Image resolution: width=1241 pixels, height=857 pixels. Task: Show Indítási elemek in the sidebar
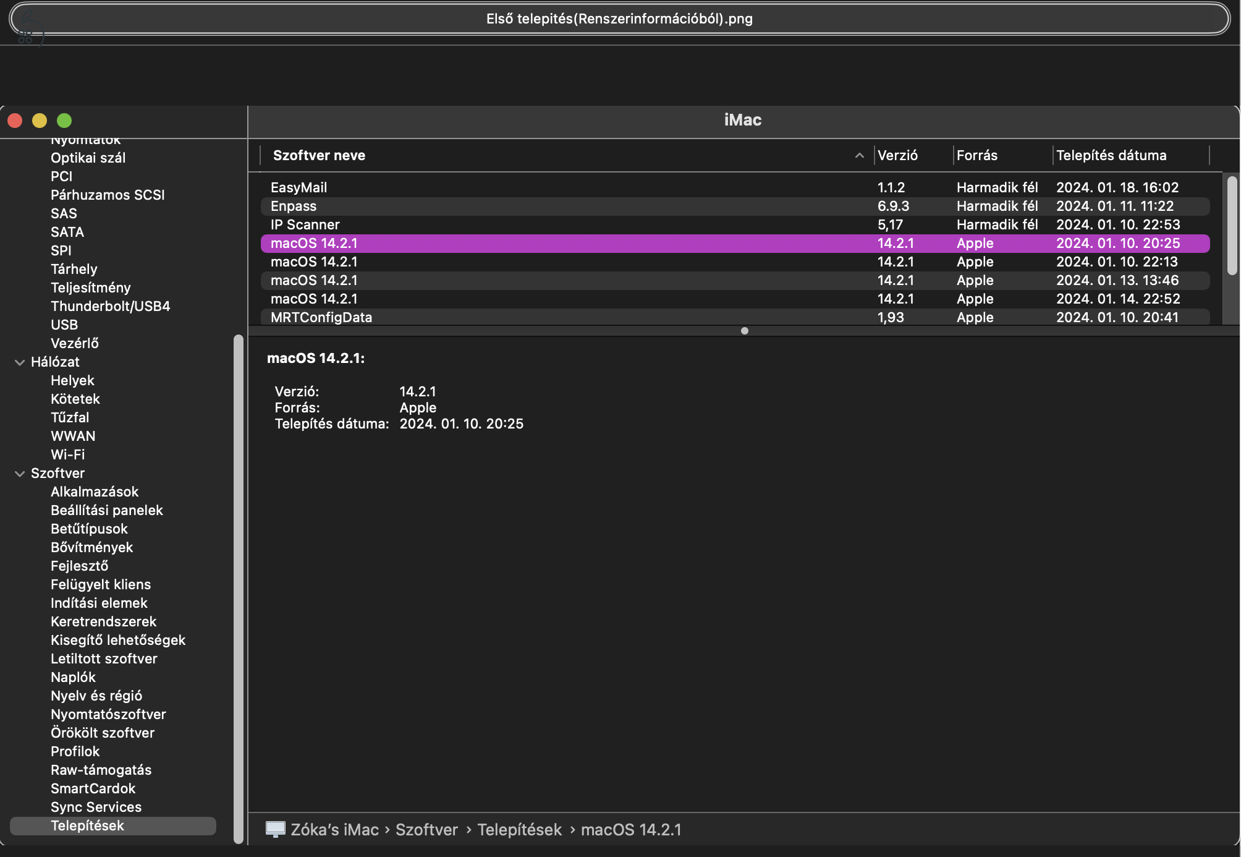pyautogui.click(x=99, y=603)
